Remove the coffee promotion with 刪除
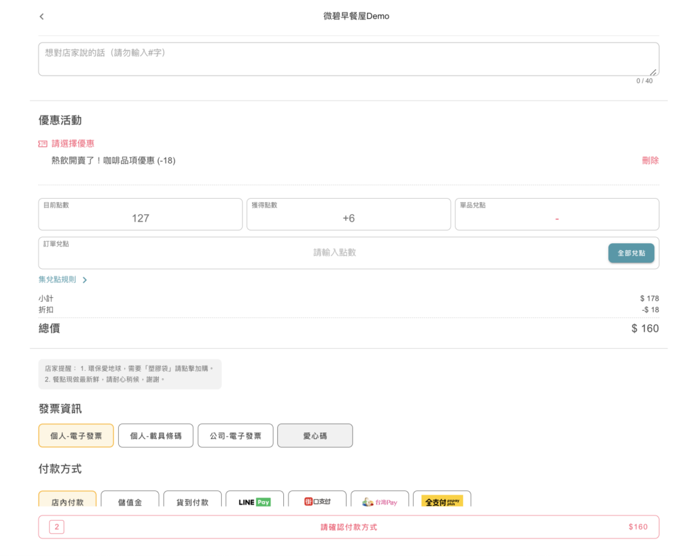The image size is (692, 556). [650, 161]
